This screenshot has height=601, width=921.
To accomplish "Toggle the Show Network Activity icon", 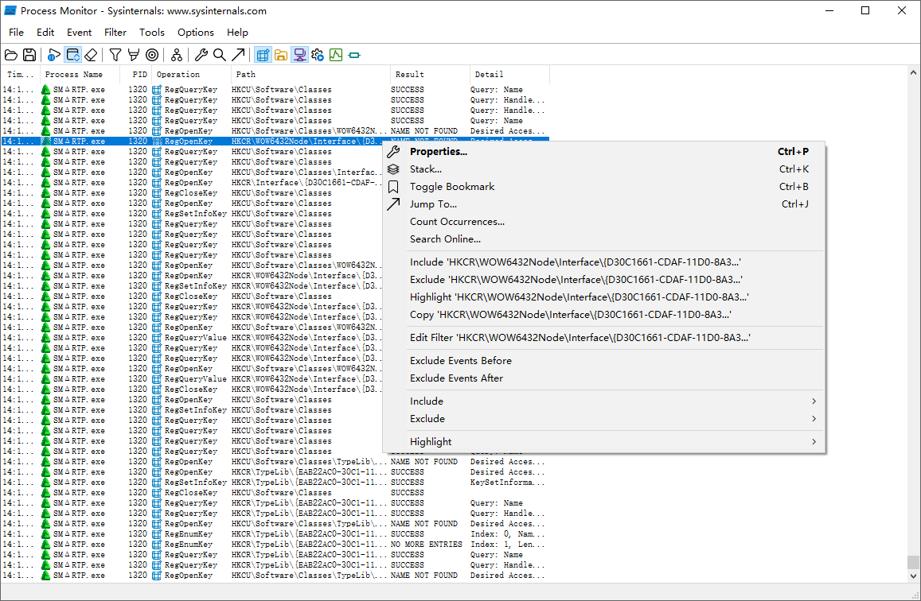I will tap(299, 55).
